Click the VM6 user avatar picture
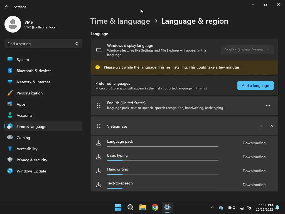Screen dimensions: 285x214 coord(13,24)
